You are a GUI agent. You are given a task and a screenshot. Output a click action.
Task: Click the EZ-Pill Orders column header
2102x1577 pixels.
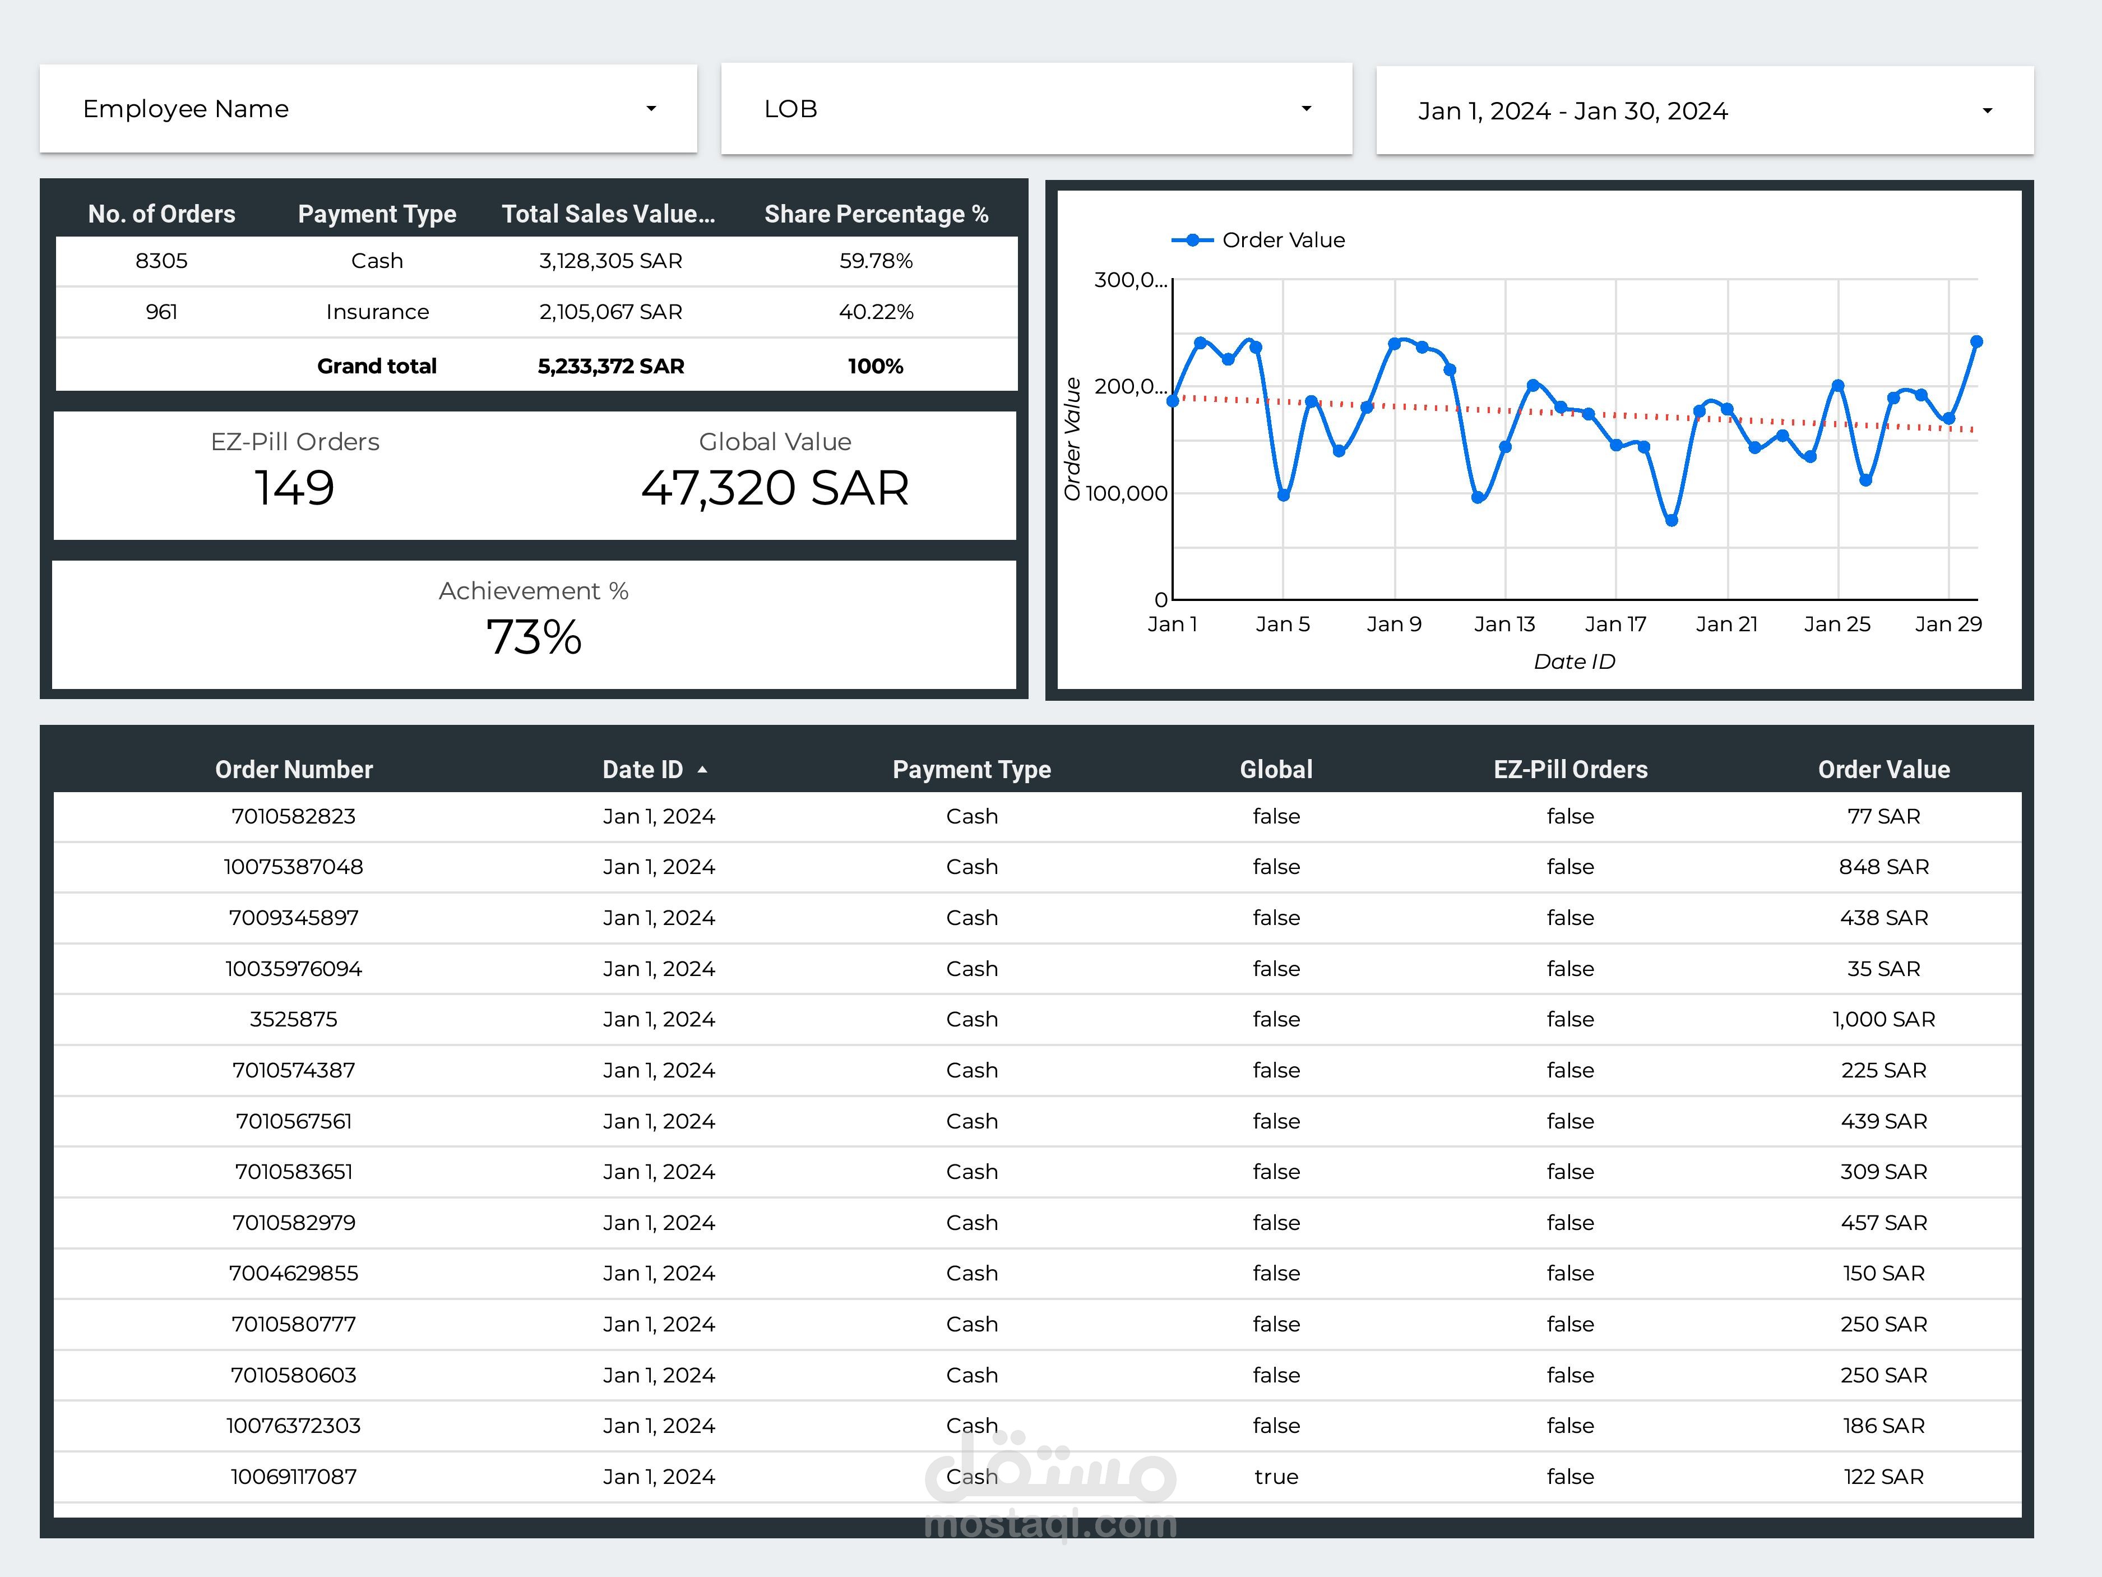[1570, 769]
